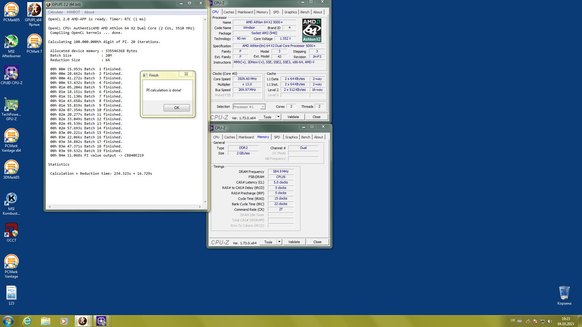Click the Core Speed value 3509.60 MHz
Viewport: 582px width, 327px height.
point(247,79)
